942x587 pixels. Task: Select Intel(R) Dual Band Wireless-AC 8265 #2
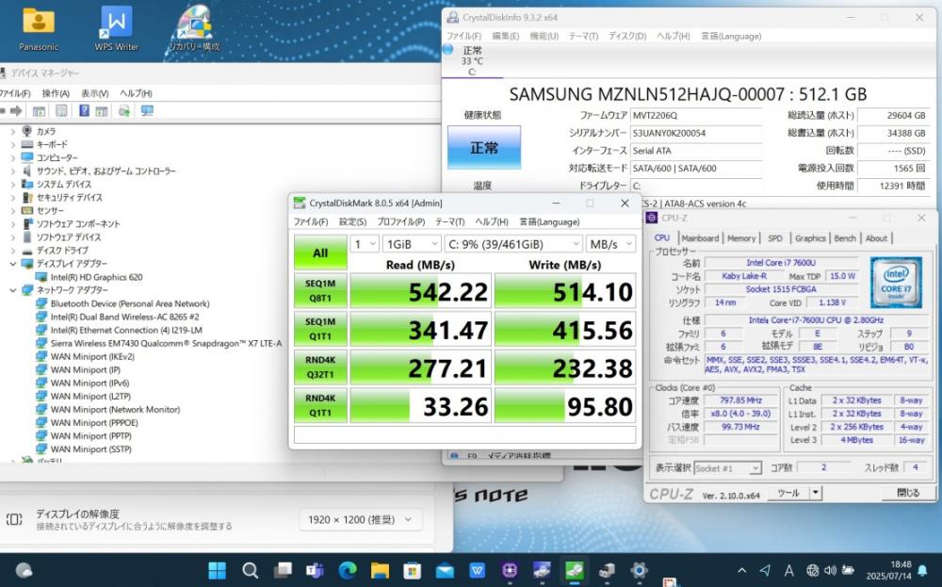tap(124, 317)
